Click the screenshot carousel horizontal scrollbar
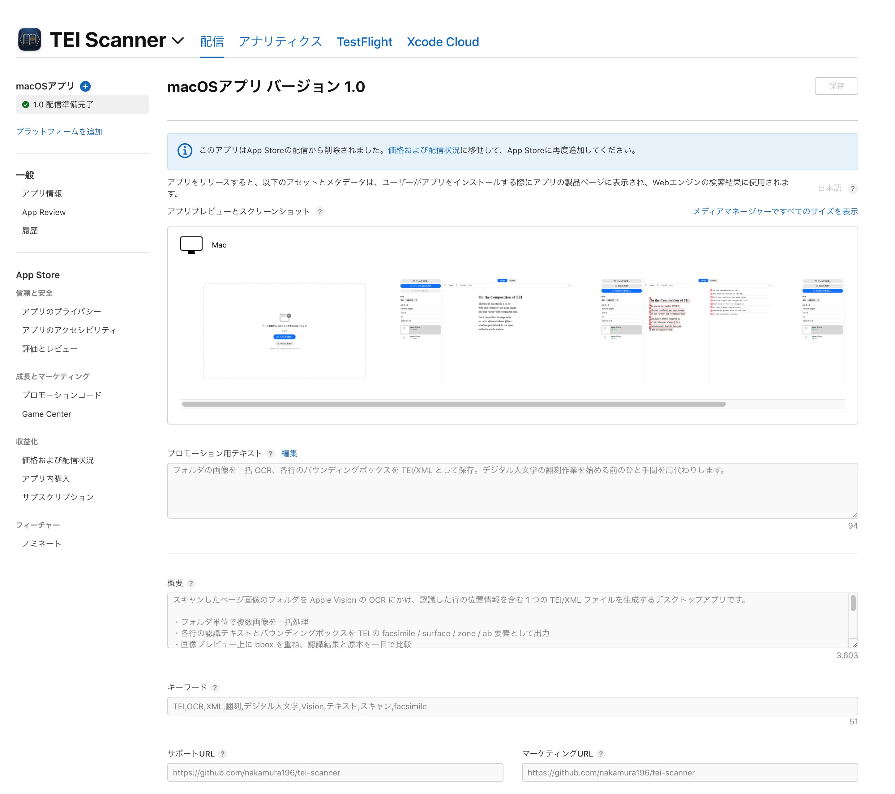Screen dimensions: 895x794 point(454,404)
